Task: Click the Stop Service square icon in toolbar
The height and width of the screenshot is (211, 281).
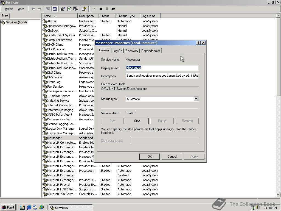Action: pyautogui.click(x=101, y=9)
